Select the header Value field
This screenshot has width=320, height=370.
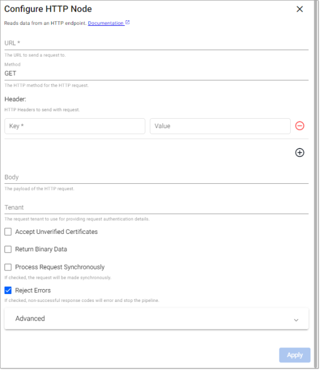tap(220, 126)
